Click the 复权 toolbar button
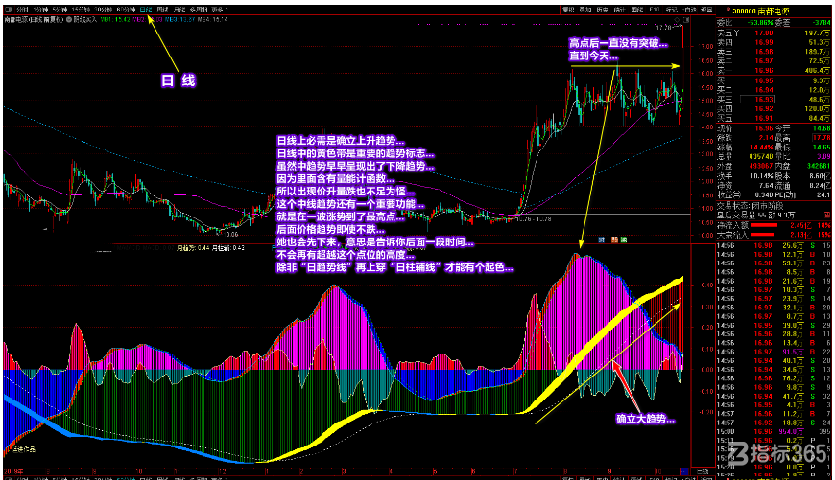 [569, 10]
